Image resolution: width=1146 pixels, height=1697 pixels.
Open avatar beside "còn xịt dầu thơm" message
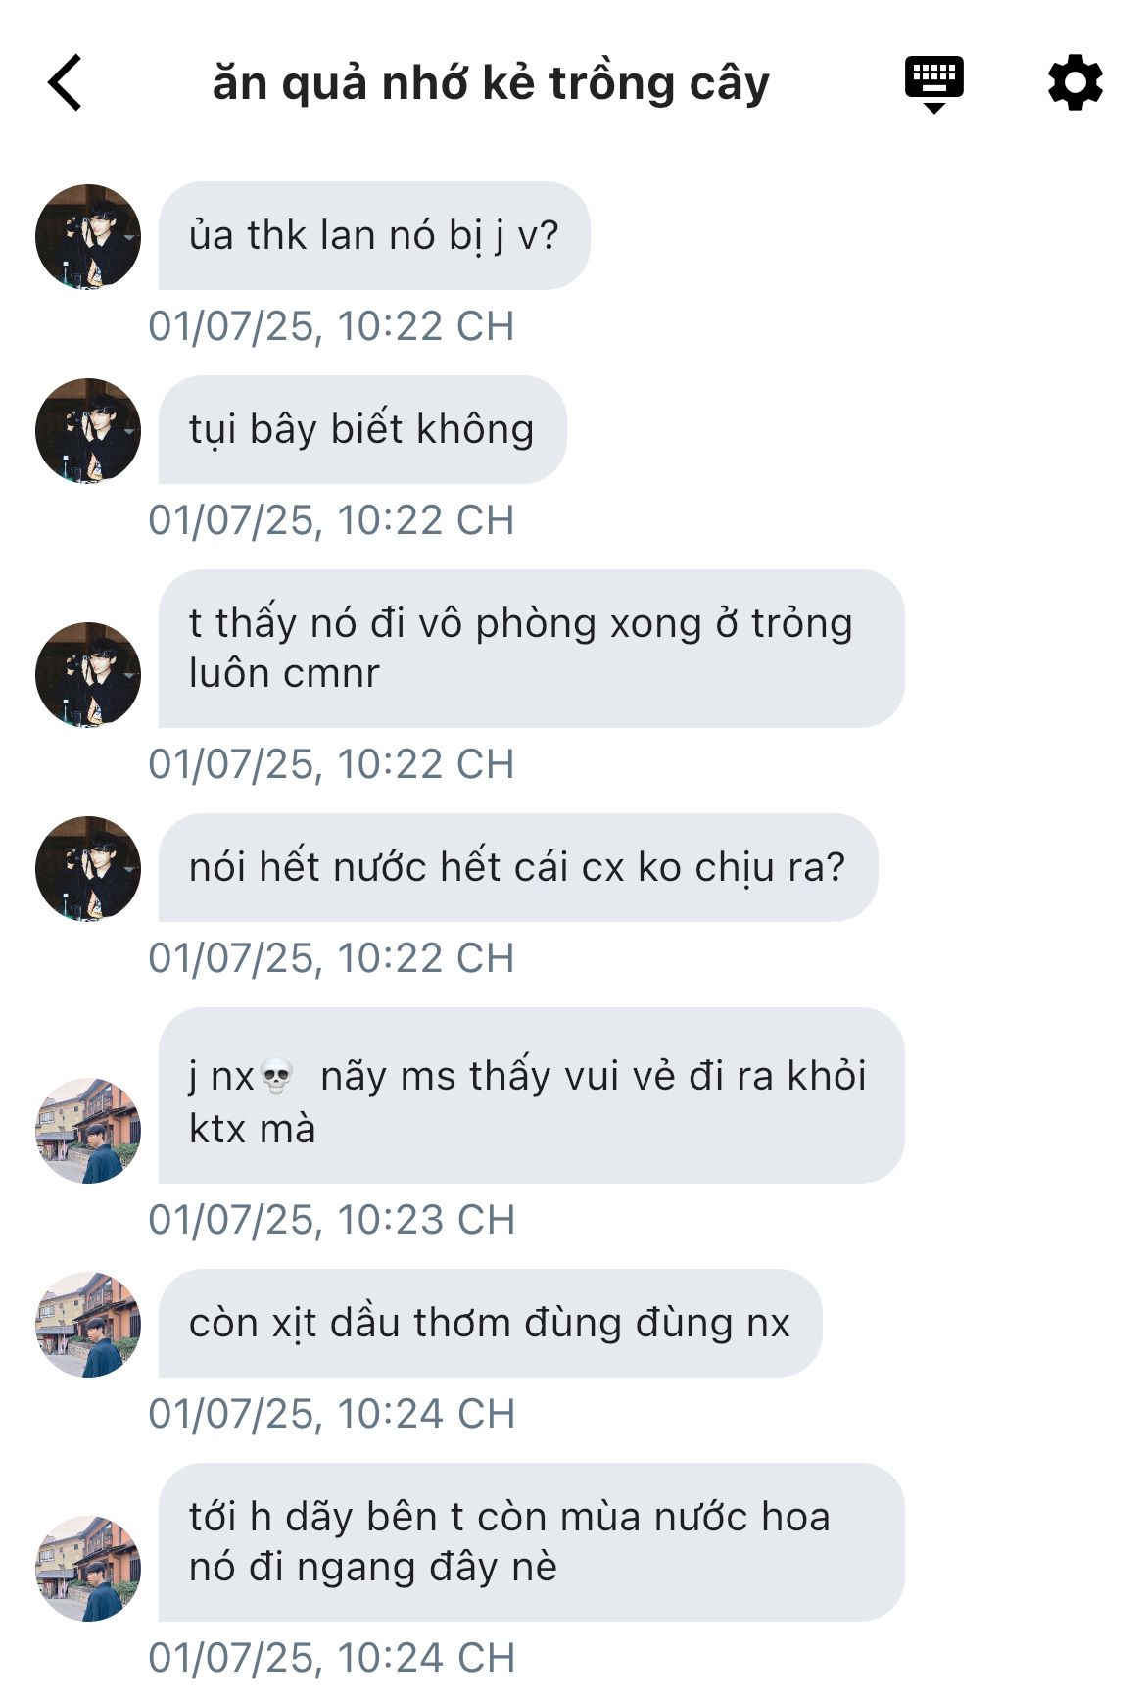(x=88, y=1324)
